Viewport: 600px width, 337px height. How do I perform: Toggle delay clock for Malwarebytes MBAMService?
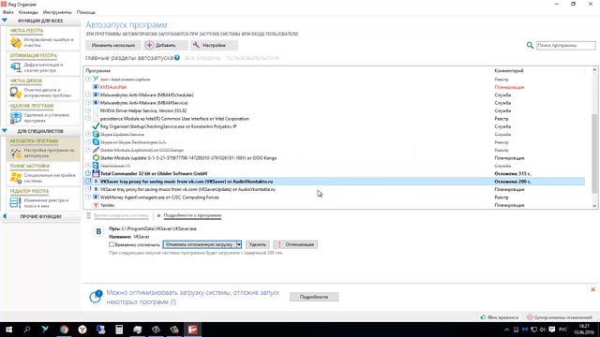tap(88, 102)
